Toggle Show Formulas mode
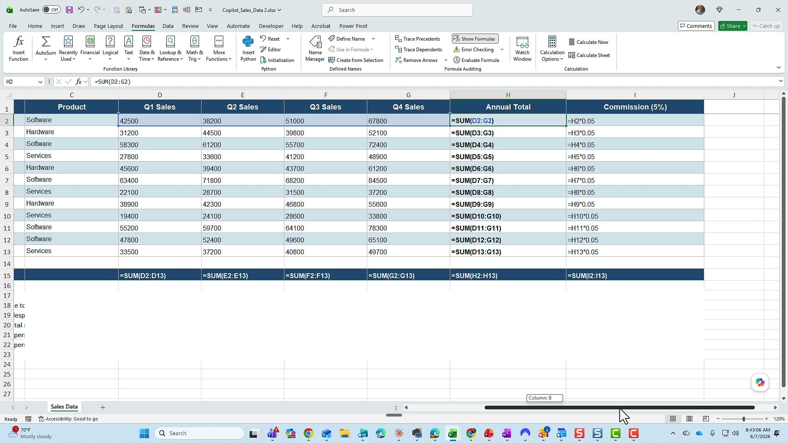The width and height of the screenshot is (788, 443). pos(475,39)
